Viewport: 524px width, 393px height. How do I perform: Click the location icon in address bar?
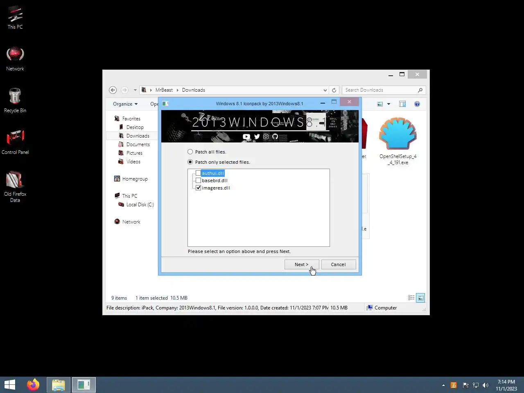(144, 90)
